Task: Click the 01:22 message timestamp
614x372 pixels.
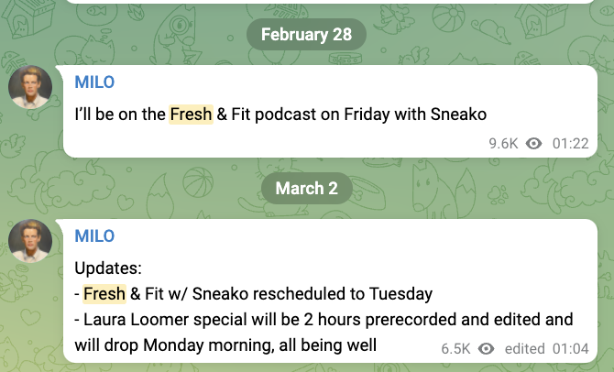Action: [x=569, y=143]
